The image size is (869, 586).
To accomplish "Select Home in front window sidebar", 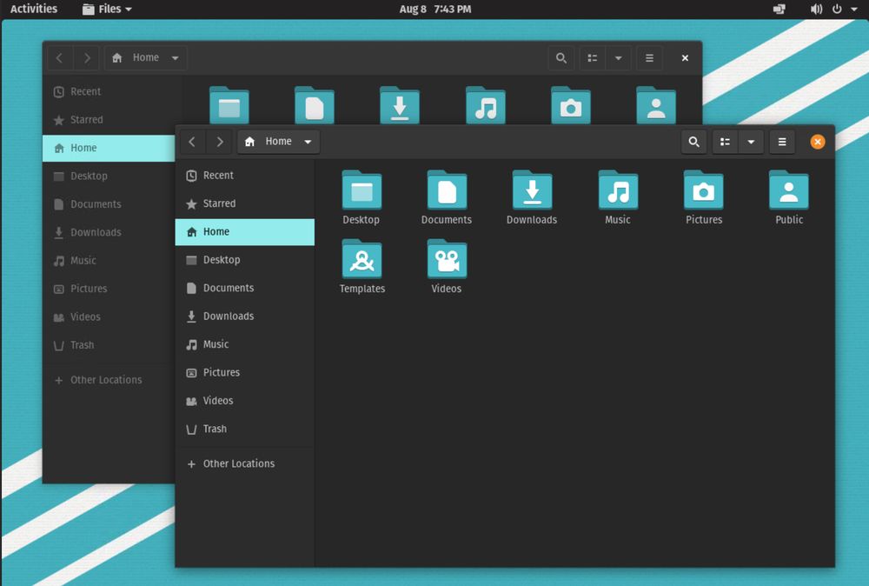I will click(x=245, y=232).
